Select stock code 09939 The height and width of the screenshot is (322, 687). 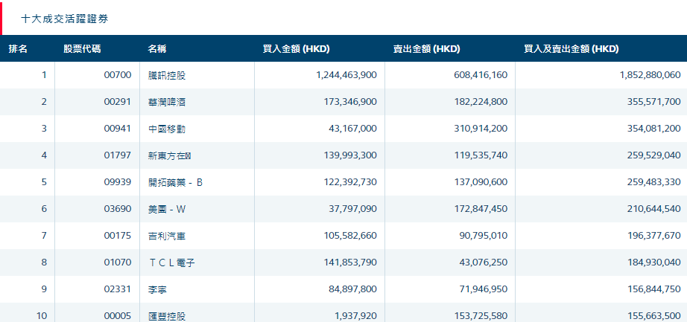[118, 182]
